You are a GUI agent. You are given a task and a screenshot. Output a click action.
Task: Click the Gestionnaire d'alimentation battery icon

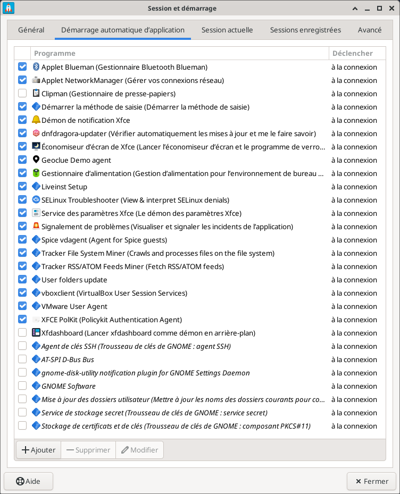36,173
